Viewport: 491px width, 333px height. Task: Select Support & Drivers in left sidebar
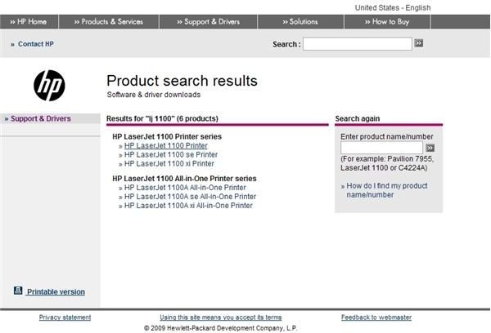[41, 118]
